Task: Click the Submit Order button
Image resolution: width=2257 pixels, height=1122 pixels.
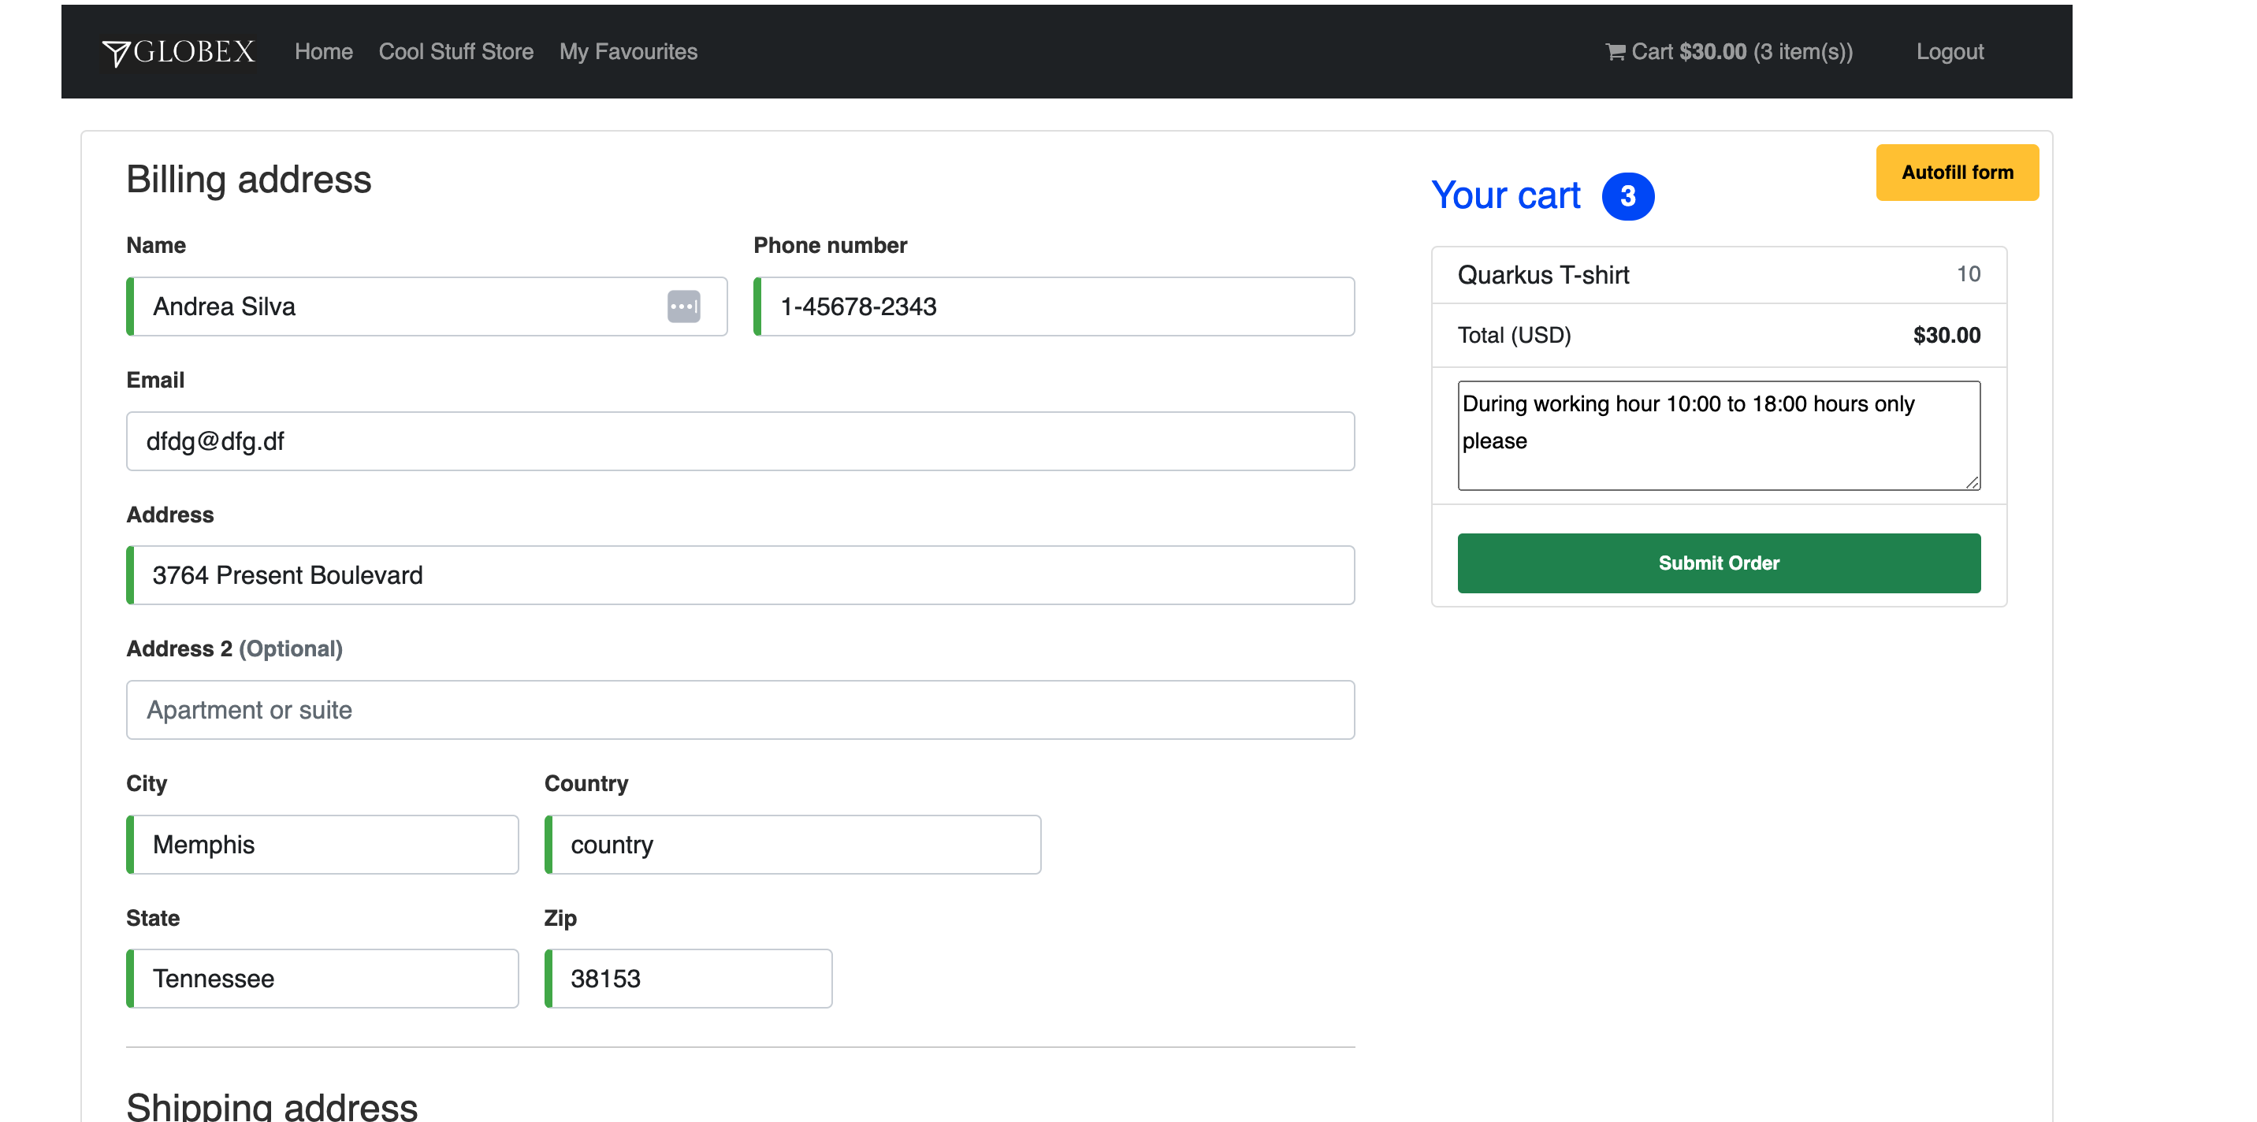Action: pyautogui.click(x=1719, y=563)
